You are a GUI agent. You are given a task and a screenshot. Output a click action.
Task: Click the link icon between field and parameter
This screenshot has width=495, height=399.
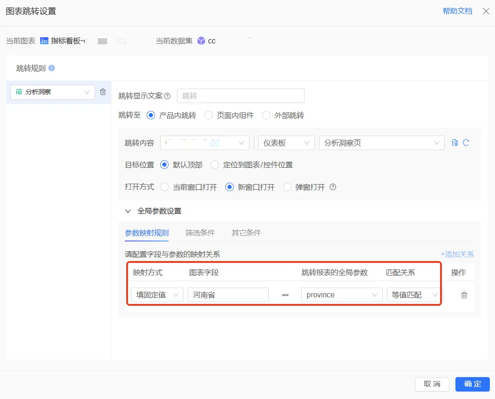285,295
